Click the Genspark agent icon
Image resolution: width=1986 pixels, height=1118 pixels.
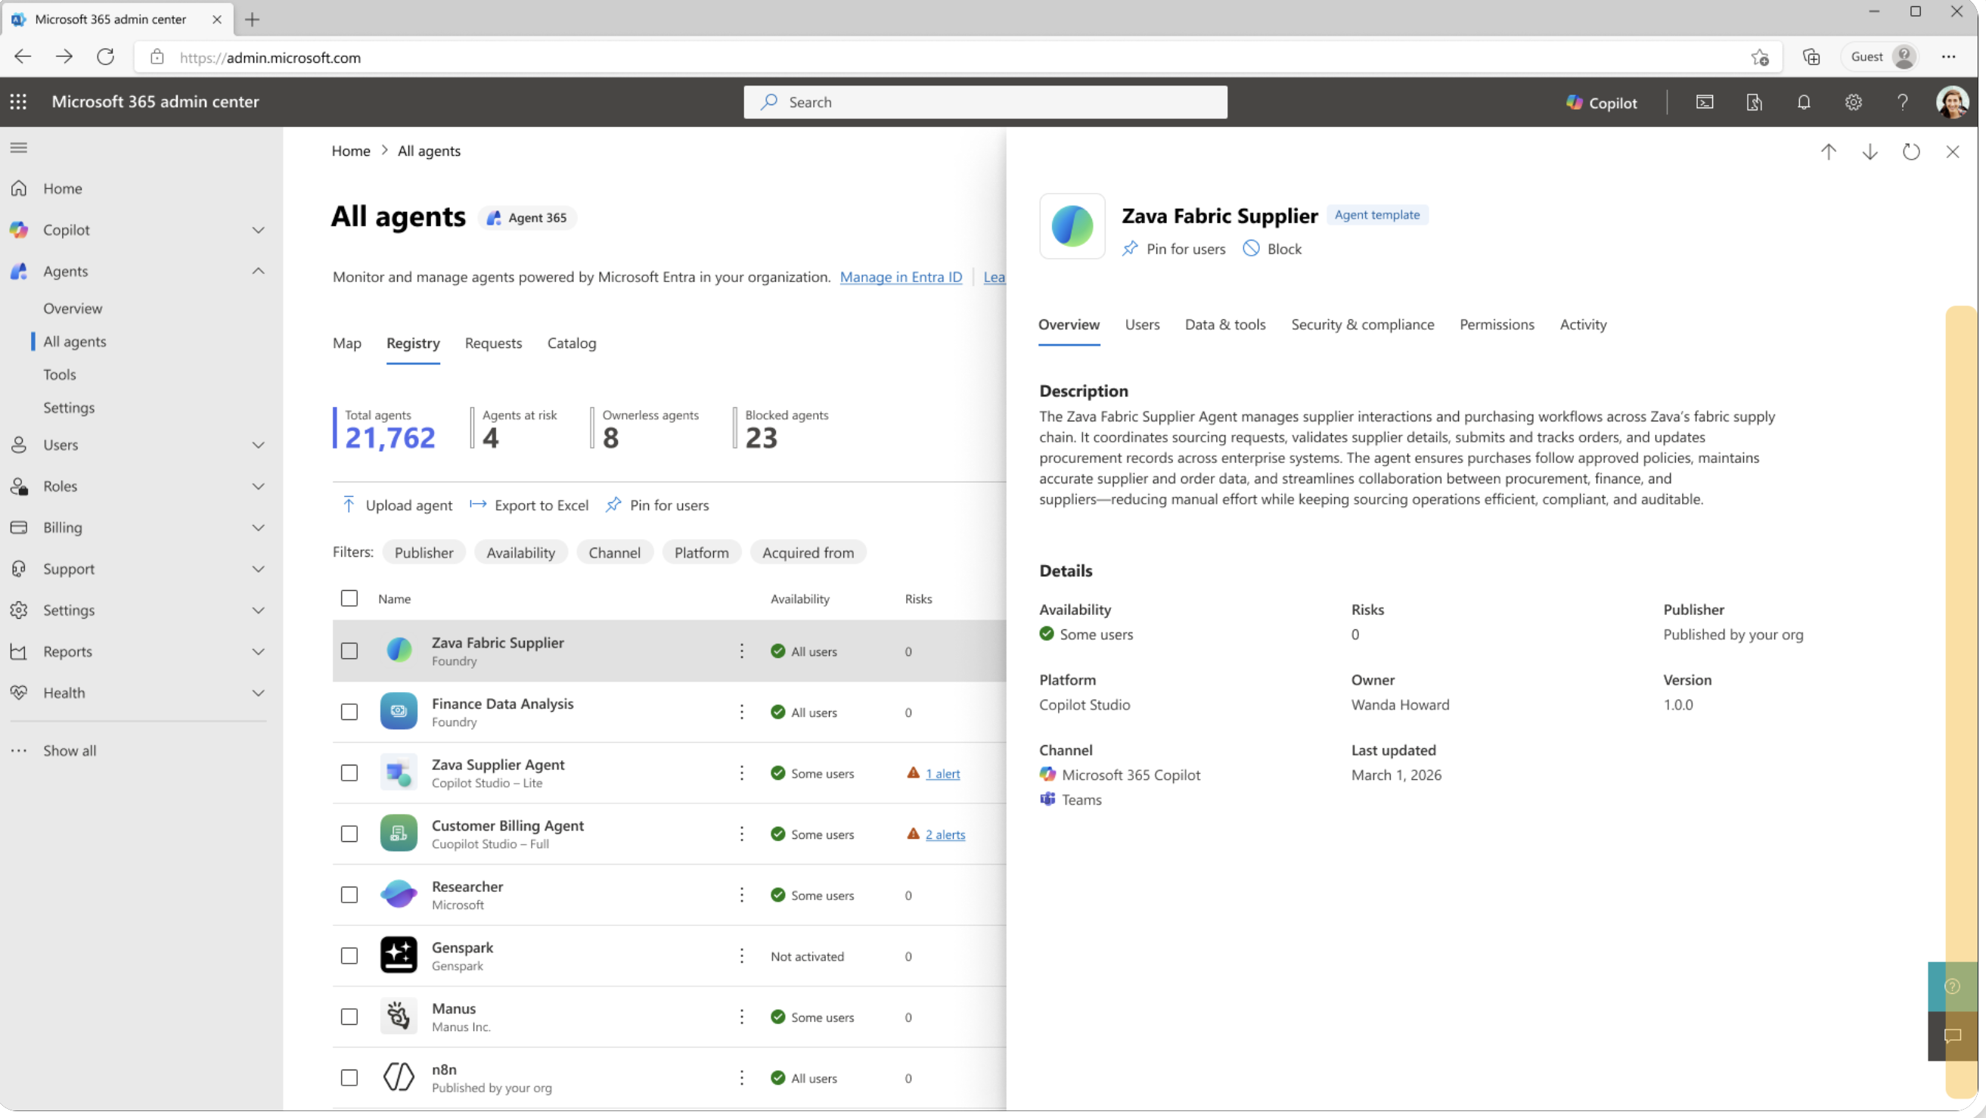coord(399,955)
